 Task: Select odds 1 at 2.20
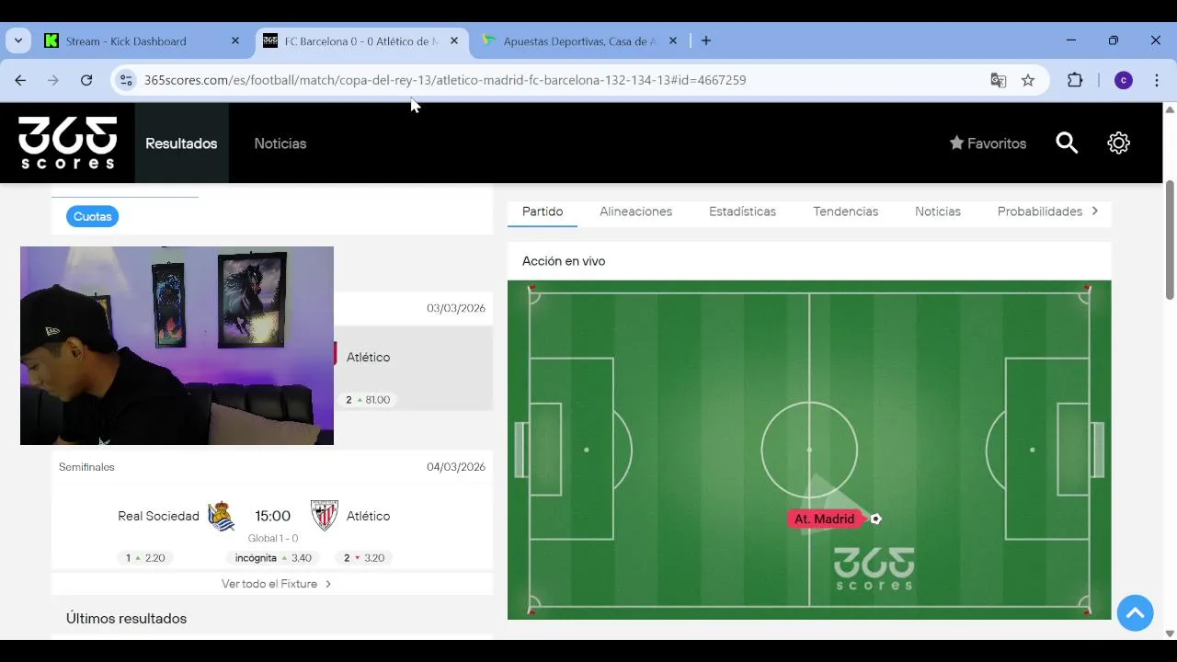145,558
